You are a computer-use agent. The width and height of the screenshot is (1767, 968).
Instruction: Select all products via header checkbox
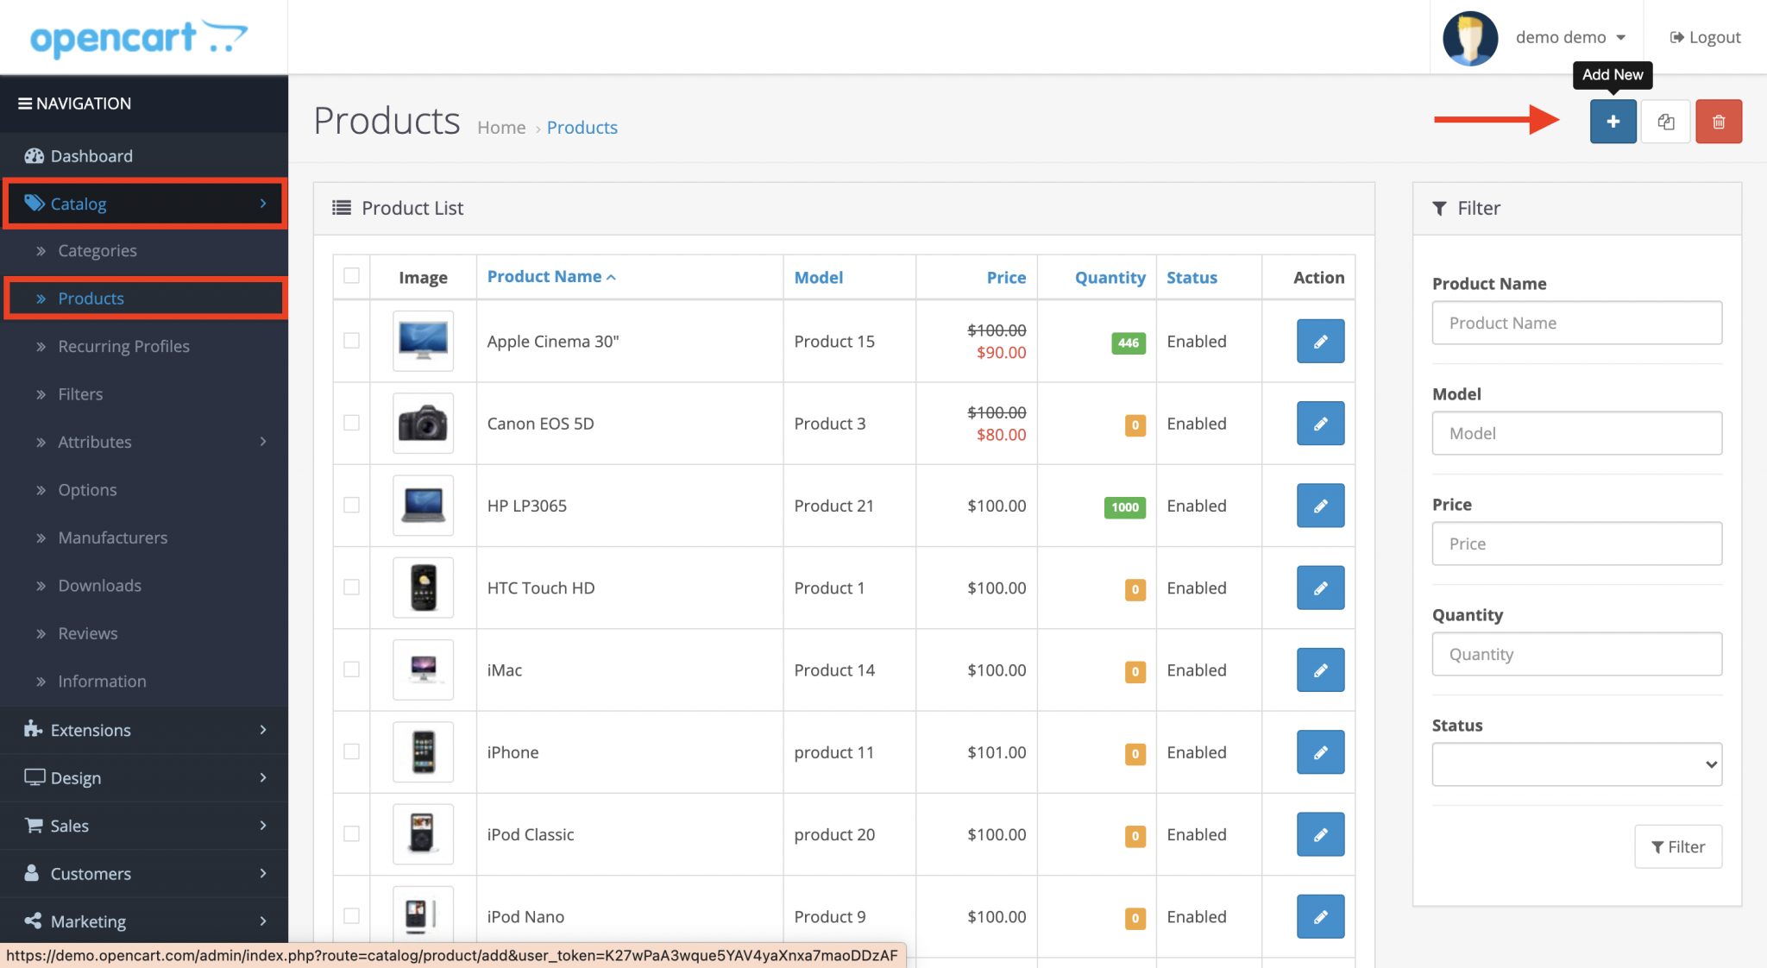[x=351, y=274]
